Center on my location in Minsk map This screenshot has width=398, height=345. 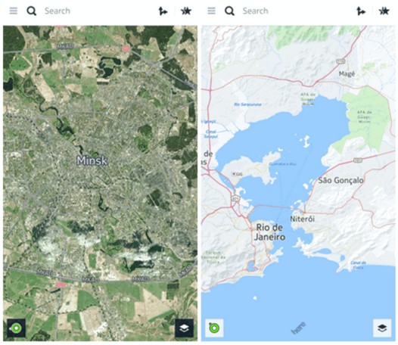(x=16, y=328)
